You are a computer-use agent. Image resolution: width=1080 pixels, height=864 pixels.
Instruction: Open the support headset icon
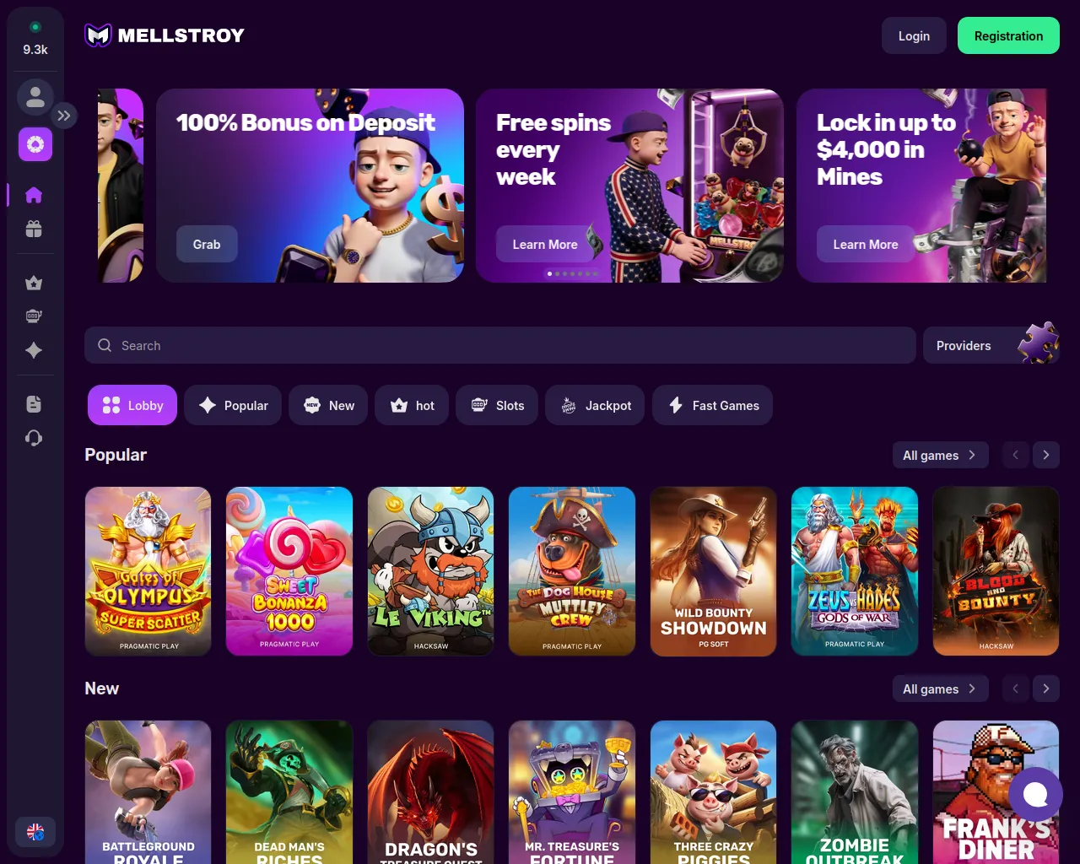click(x=34, y=438)
